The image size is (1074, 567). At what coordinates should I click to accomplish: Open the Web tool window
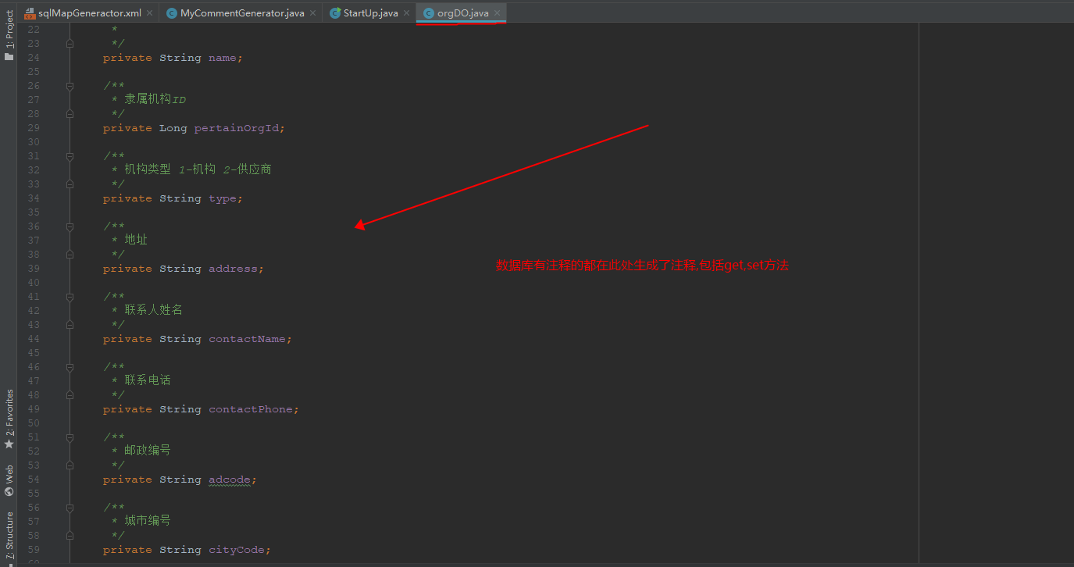coord(9,472)
